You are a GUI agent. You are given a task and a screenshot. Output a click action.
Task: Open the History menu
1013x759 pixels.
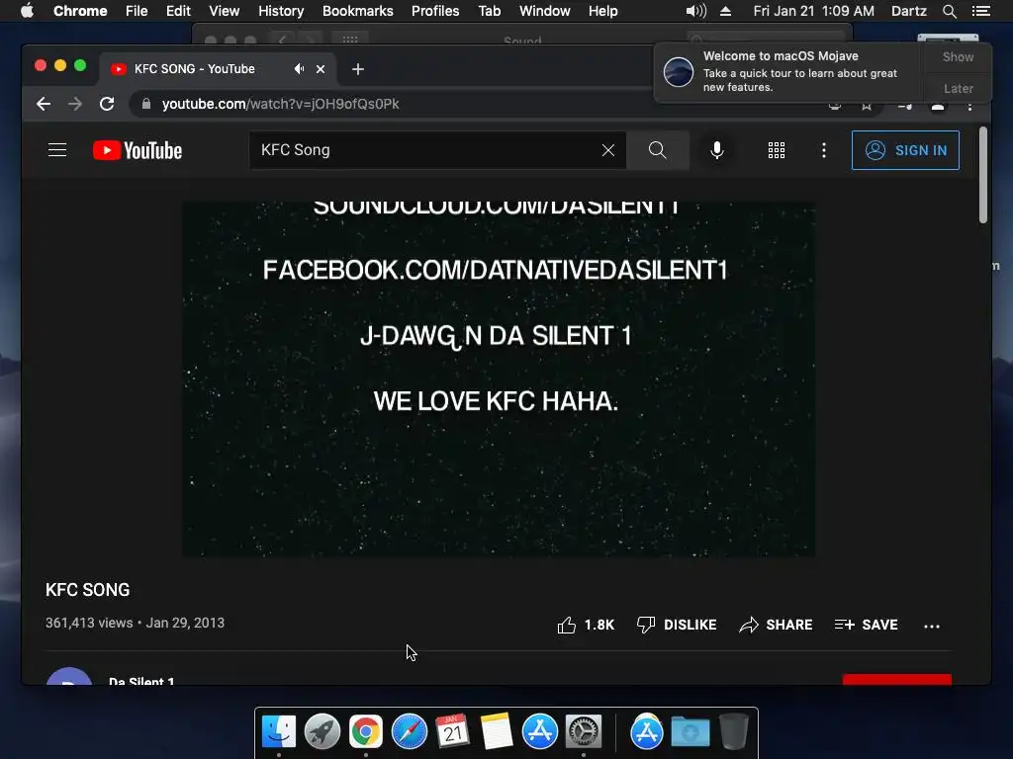click(x=281, y=11)
